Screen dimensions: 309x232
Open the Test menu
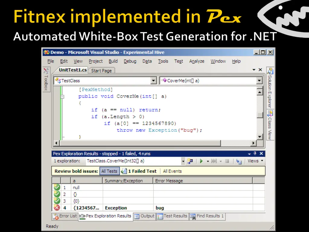pos(179,61)
